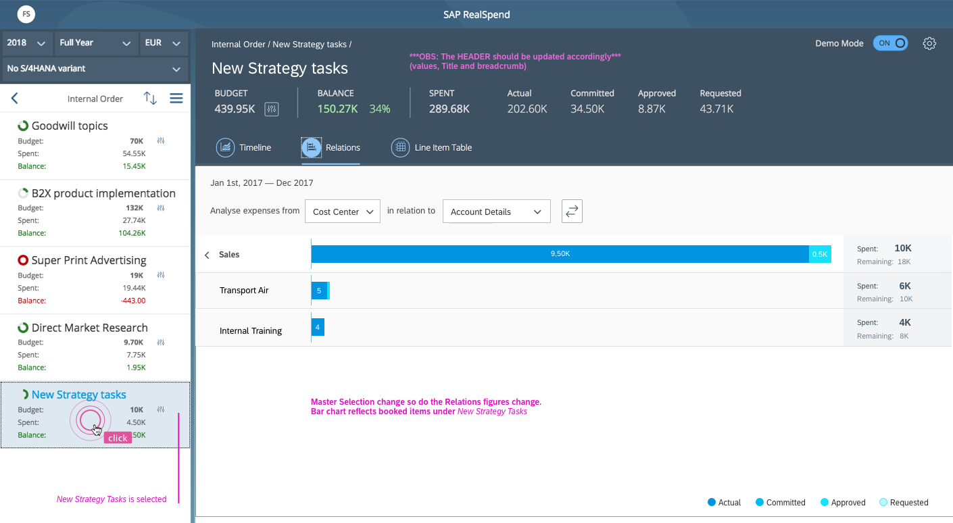Click New Strategy tasks breadcrumb link
Screen dimensions: 953x523
tap(310, 45)
